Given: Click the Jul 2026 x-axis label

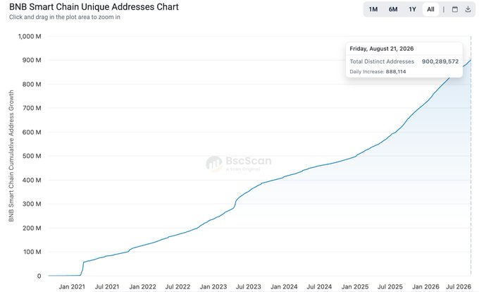Looking at the screenshot, I should (x=459, y=287).
